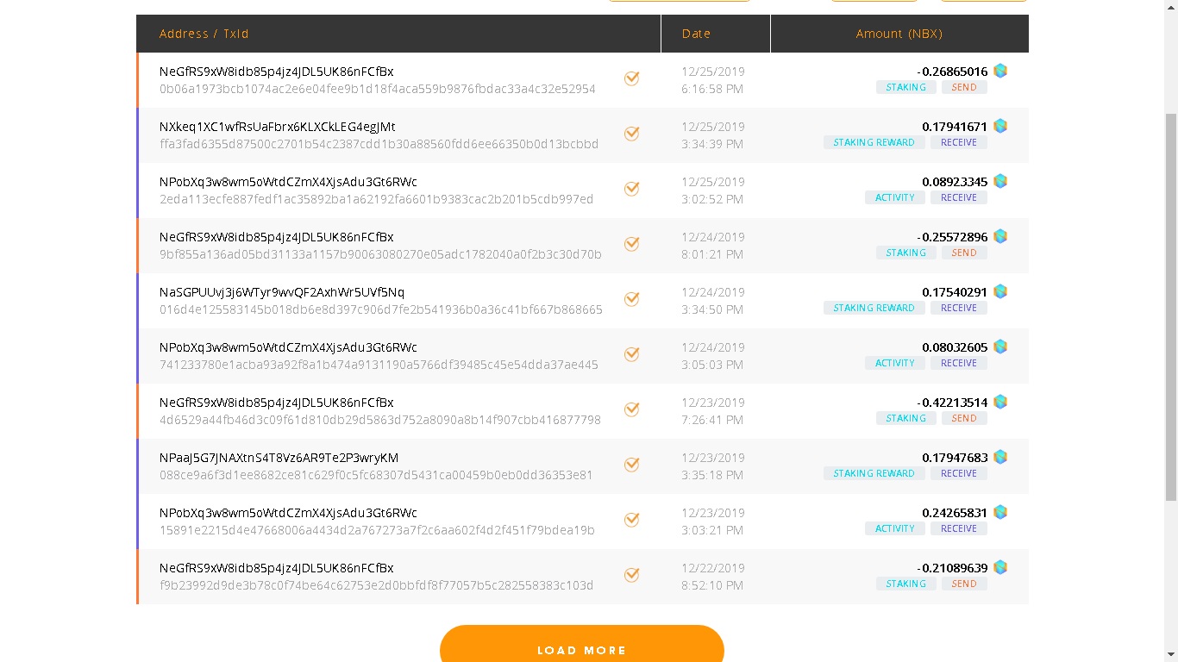Click the NBX coin icon beside 0.17941671

tap(1000, 126)
